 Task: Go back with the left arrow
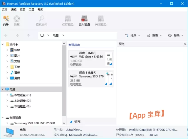6,35
